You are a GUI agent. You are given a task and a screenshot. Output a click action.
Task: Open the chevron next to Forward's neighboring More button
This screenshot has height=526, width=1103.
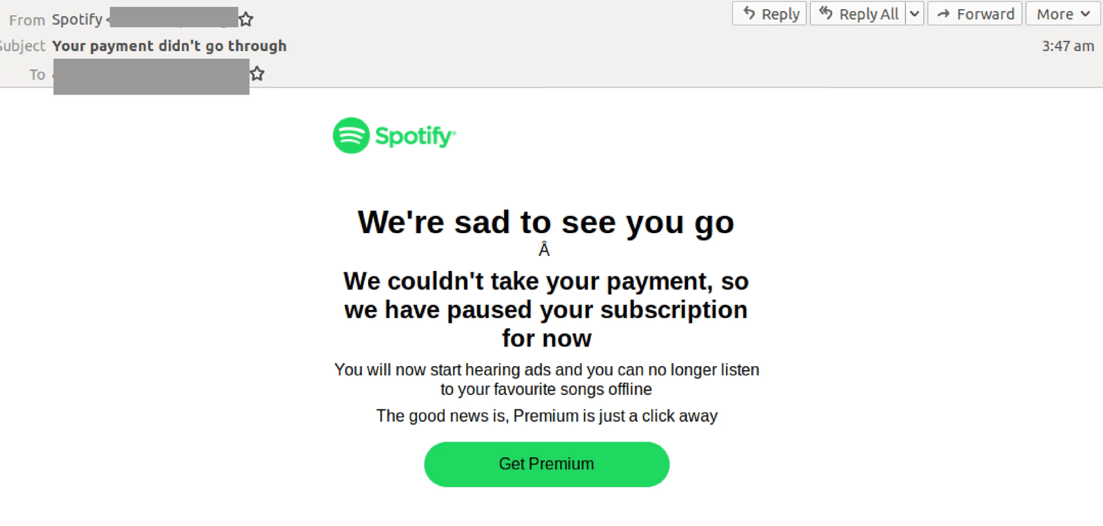1086,14
